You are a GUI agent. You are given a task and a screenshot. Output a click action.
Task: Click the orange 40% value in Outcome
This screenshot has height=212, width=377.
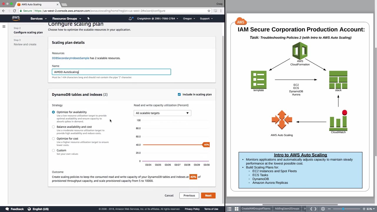193,177
